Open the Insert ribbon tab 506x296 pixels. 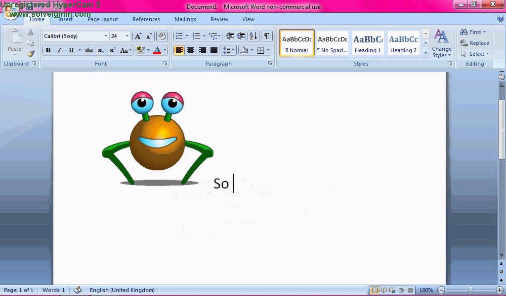65,19
